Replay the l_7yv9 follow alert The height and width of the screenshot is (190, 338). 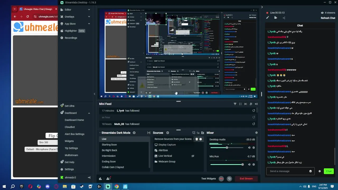(254, 111)
